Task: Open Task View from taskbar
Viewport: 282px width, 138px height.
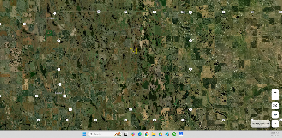Action: [126, 134]
